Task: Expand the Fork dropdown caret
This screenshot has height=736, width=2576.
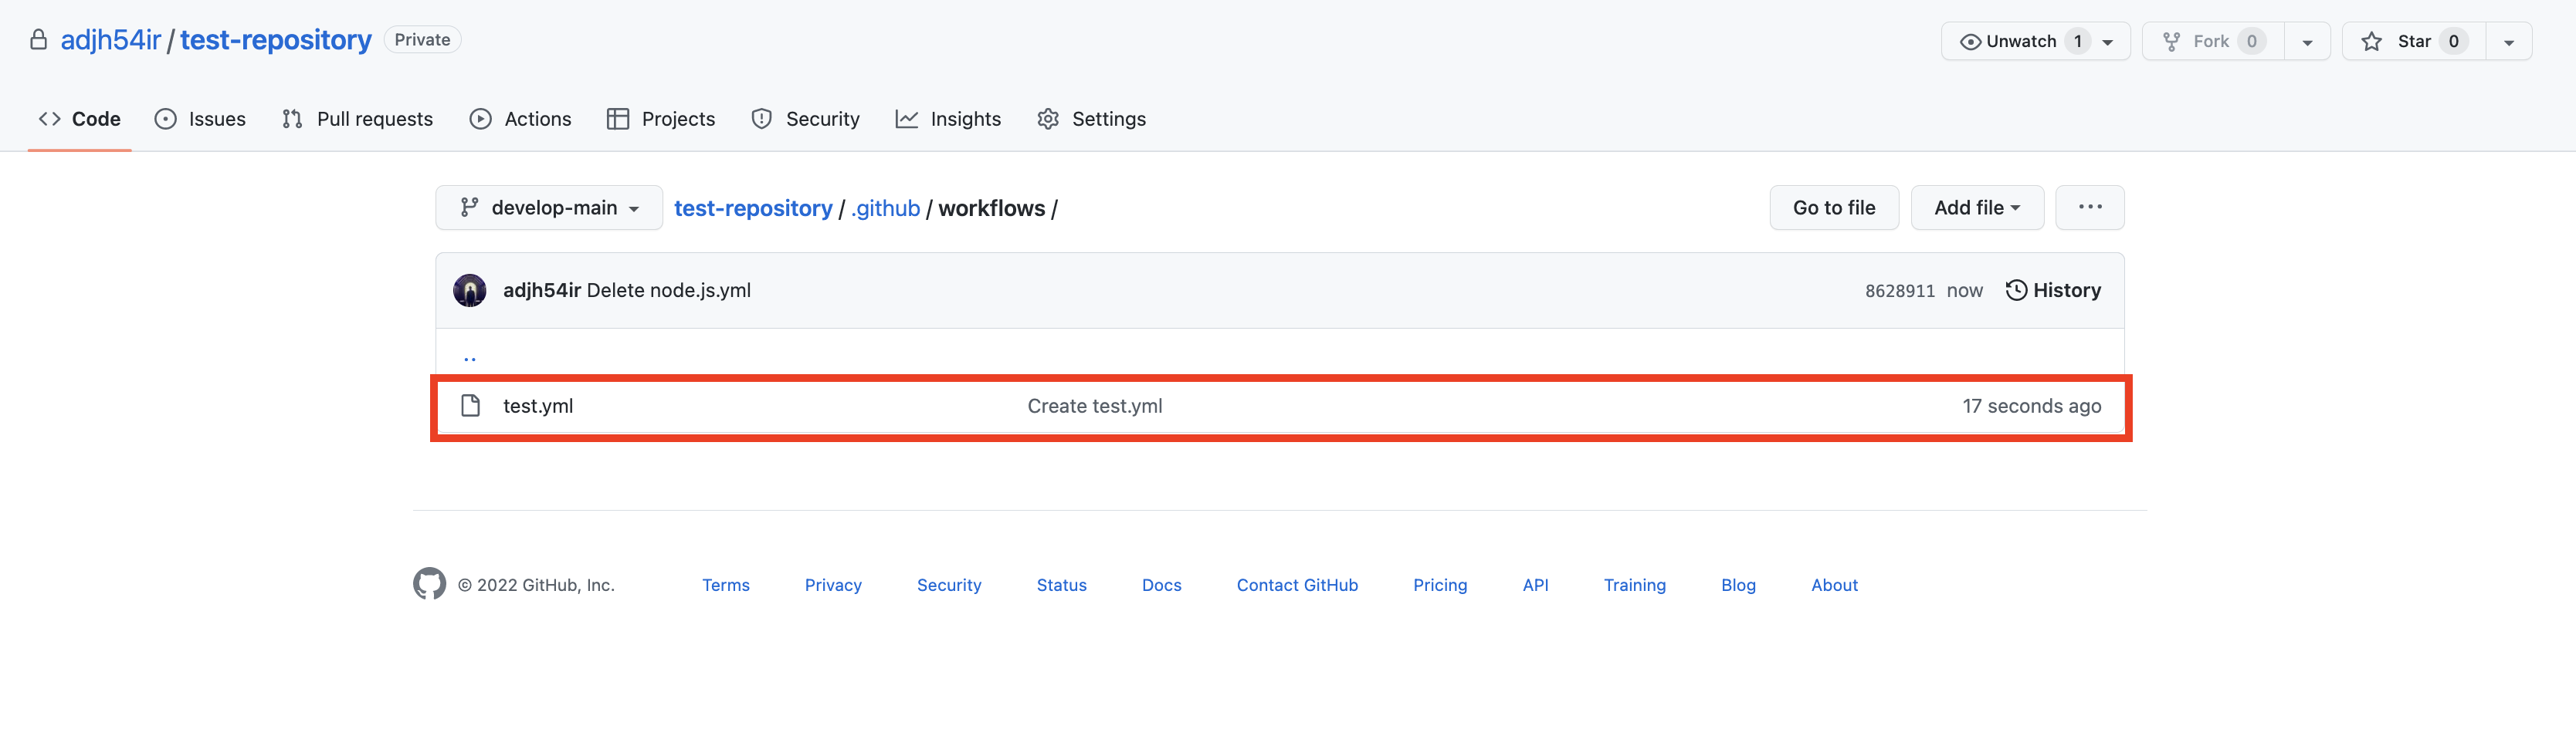Action: (x=2308, y=42)
